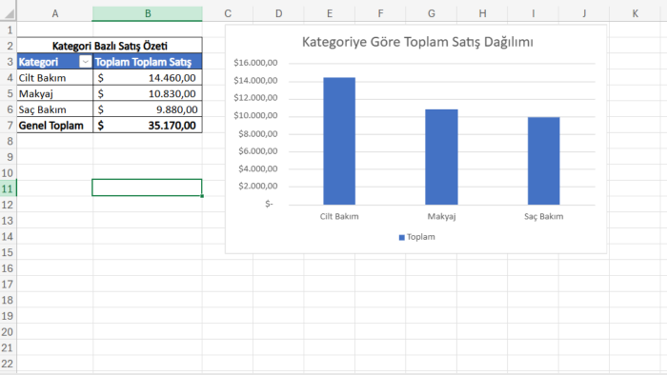This screenshot has width=667, height=375.
Task: Select column E header
Action: (330, 13)
